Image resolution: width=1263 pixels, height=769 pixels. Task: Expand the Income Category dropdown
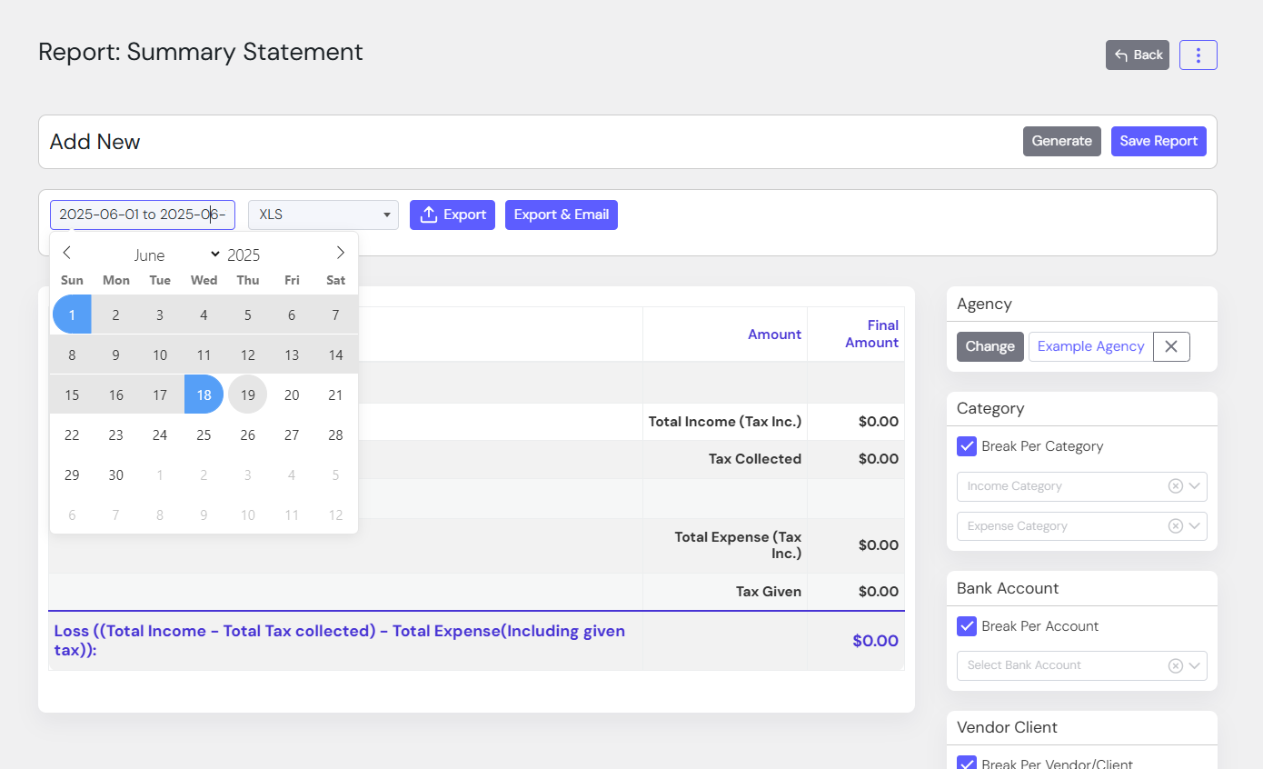pyautogui.click(x=1195, y=486)
